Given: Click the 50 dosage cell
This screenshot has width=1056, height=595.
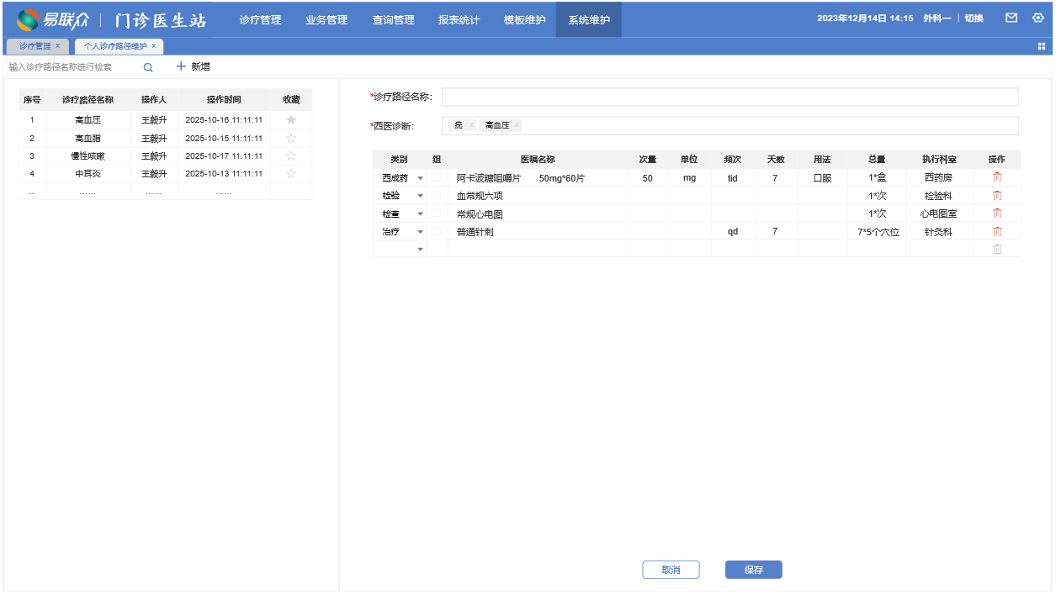Looking at the screenshot, I should (x=648, y=178).
